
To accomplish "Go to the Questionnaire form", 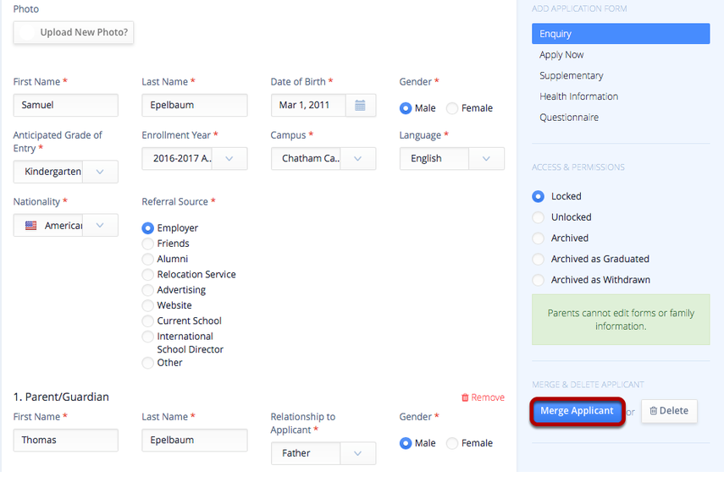I will (x=569, y=118).
